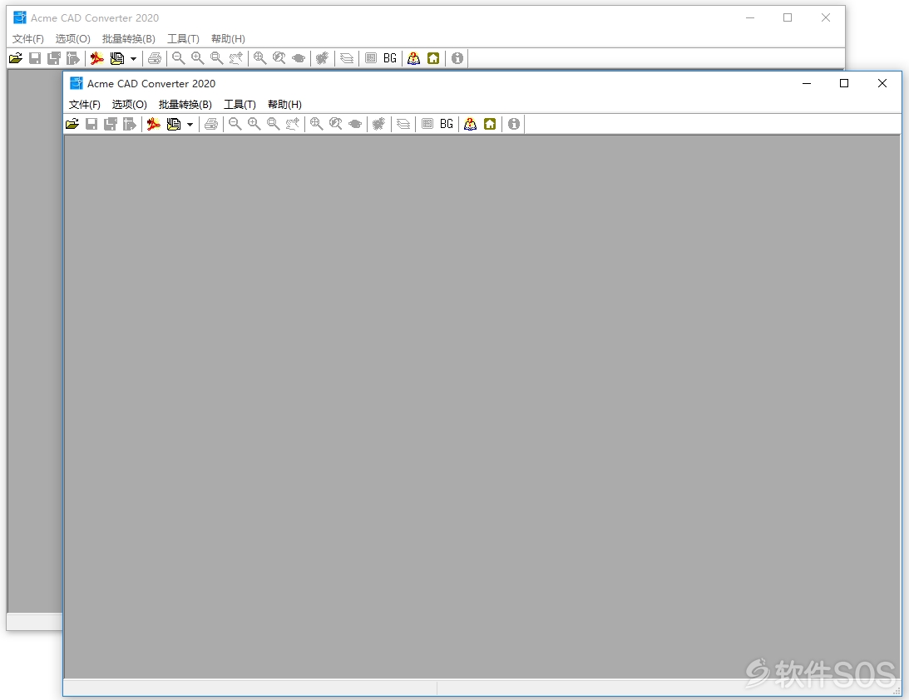The height and width of the screenshot is (700, 909).
Task: Toggle the BG background button in front window
Action: (x=447, y=124)
